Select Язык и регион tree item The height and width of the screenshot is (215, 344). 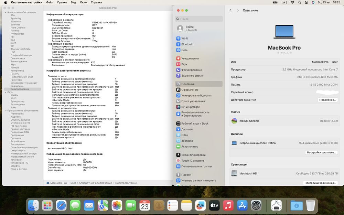pyautogui.click(x=19, y=169)
